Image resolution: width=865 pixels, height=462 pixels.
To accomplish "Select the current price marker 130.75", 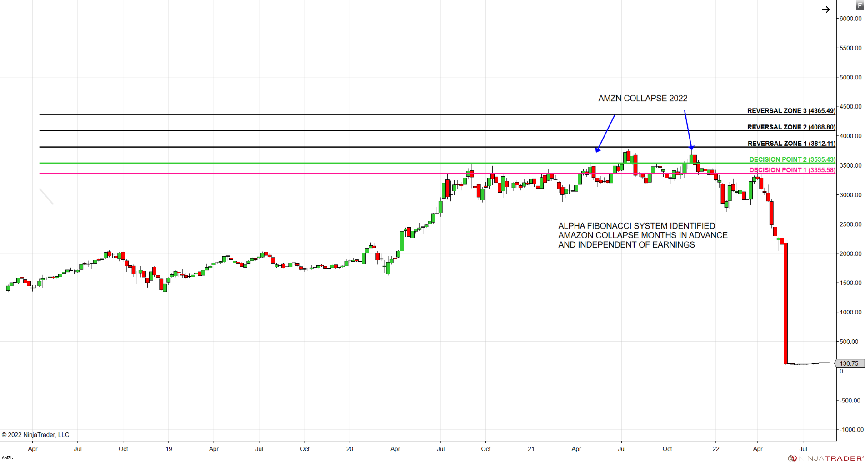I will coord(849,363).
